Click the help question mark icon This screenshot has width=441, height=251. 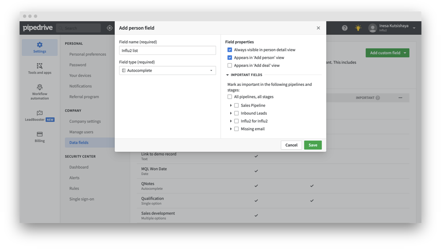[345, 28]
